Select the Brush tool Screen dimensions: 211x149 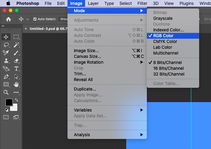pos(16,53)
